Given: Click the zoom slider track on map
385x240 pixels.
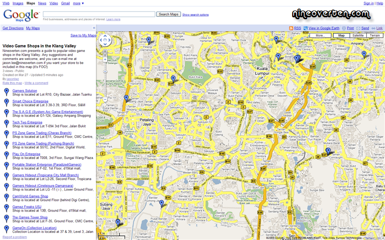Looking at the screenshot, I should [105, 79].
